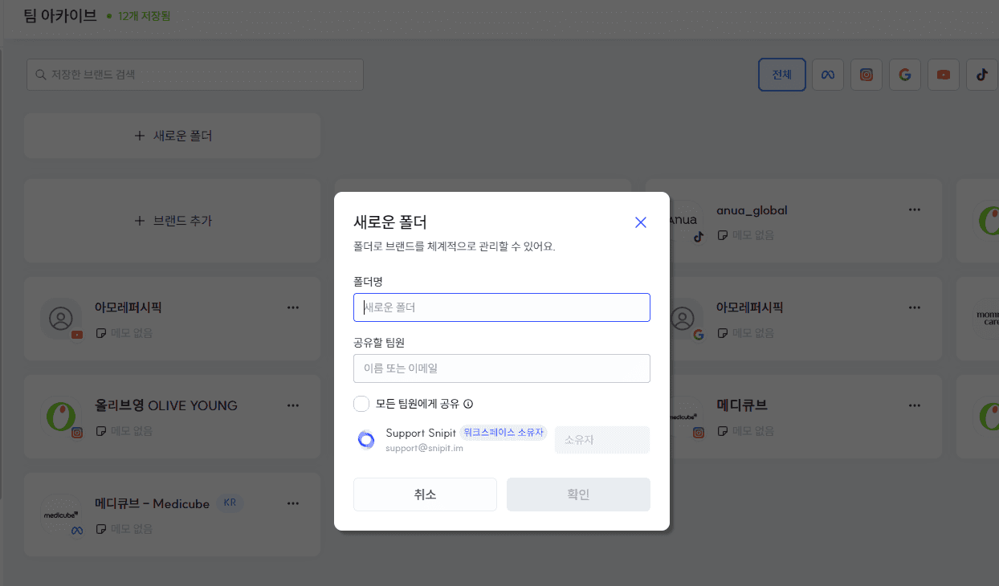Open more options for 아모레퍼시픽 YouTube card
This screenshot has width=999, height=586.
pyautogui.click(x=293, y=307)
